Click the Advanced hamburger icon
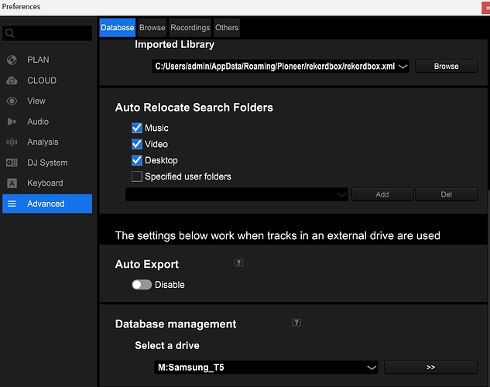Image resolution: width=490 pixels, height=387 pixels. (12, 204)
